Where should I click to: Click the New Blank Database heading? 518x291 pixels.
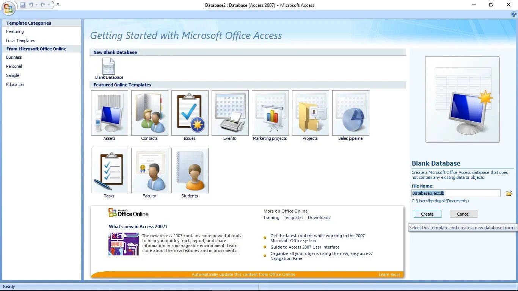(115, 52)
